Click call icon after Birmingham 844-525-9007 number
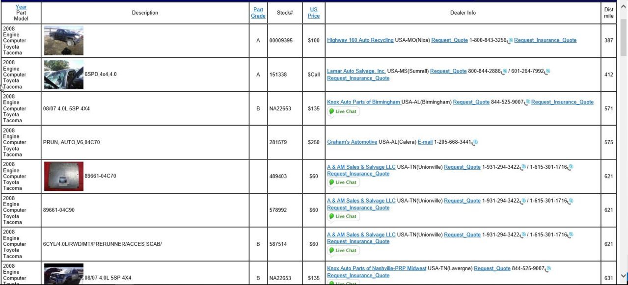This screenshot has width=628, height=285. point(527,103)
